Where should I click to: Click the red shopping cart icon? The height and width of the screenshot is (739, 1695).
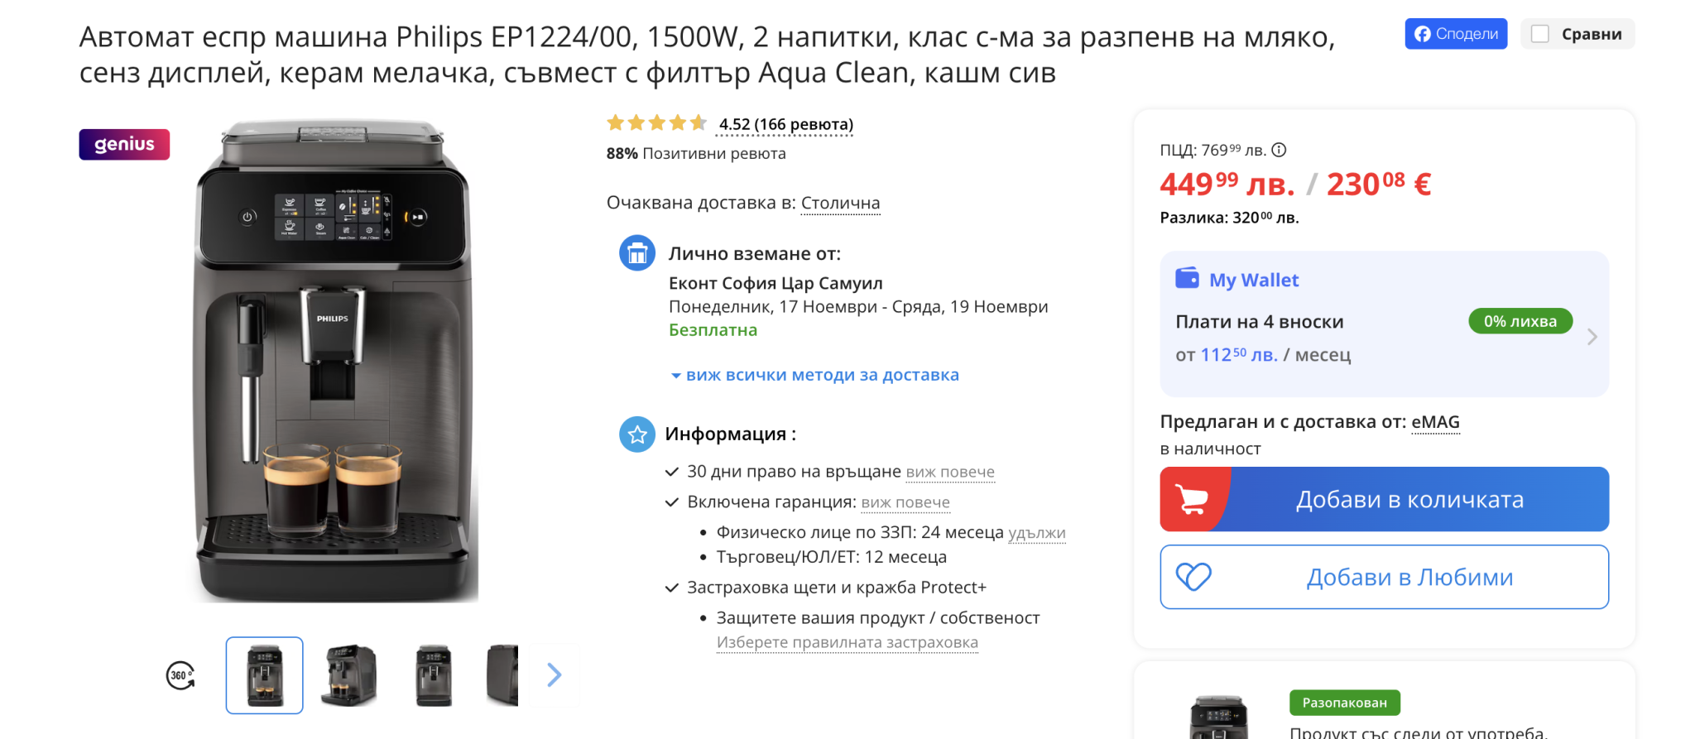click(x=1193, y=499)
